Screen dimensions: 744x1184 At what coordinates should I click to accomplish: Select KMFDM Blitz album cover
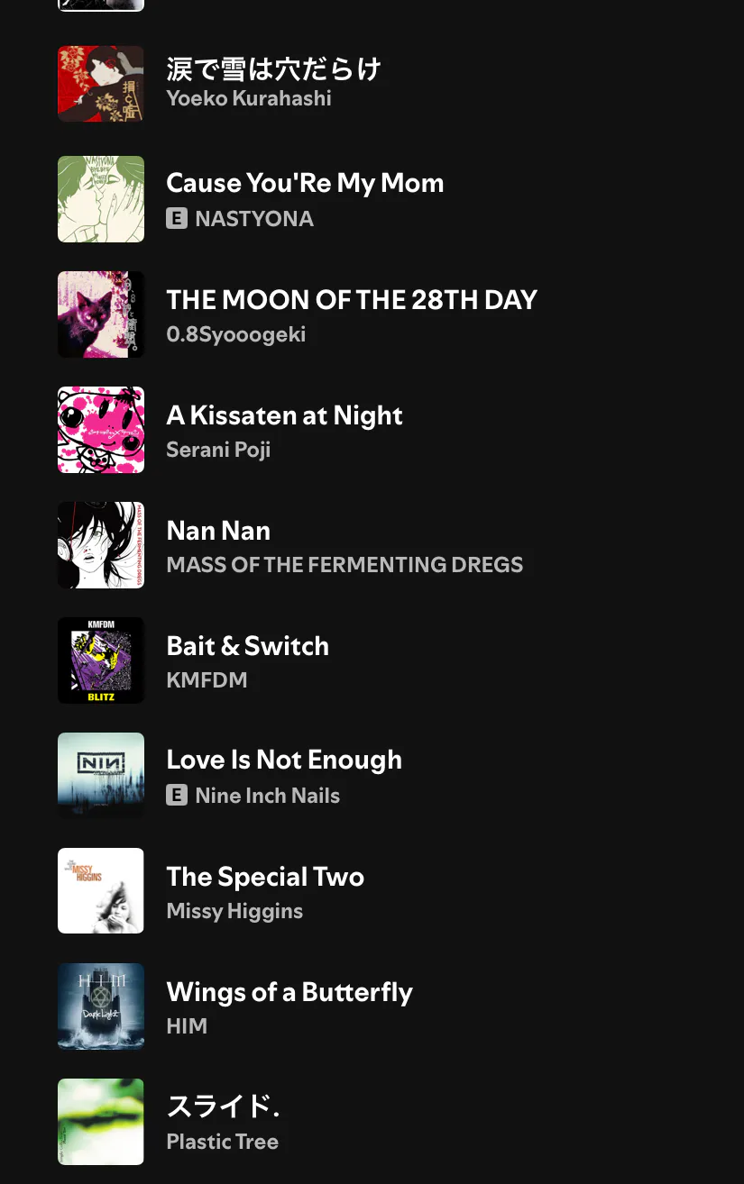pos(101,660)
